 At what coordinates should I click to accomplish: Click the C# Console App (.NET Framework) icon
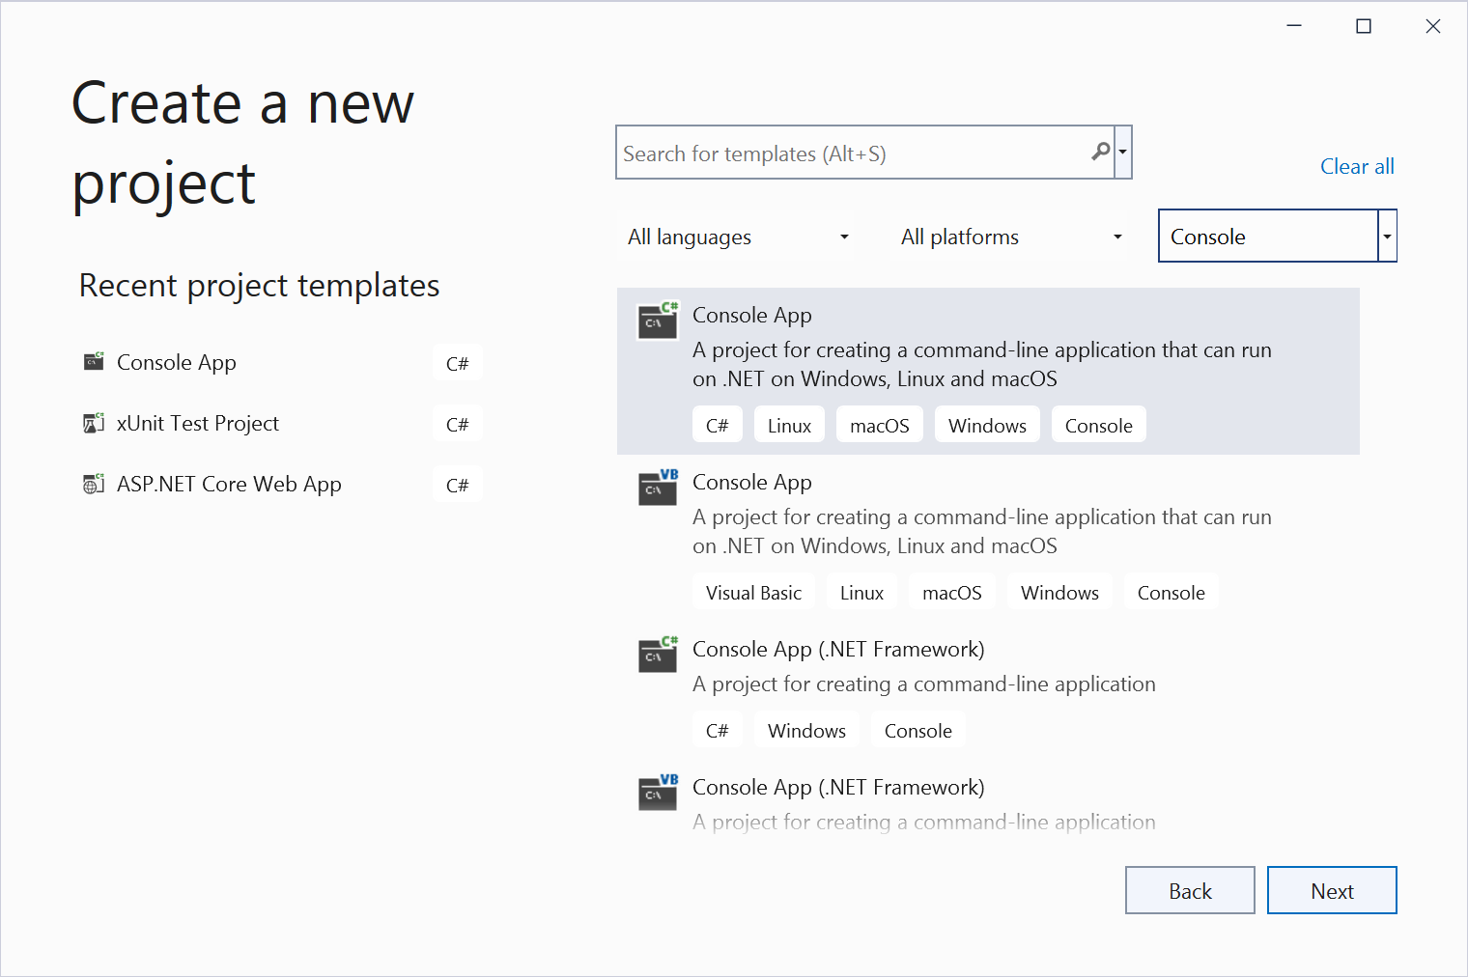tap(658, 655)
